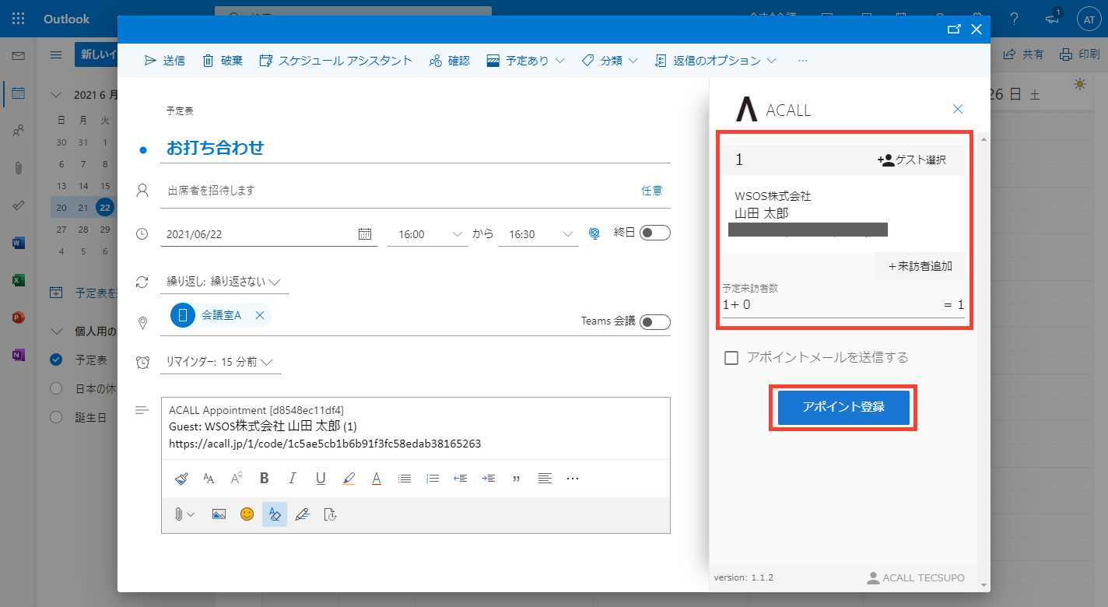Insert a numbered list
The width and height of the screenshot is (1108, 607).
click(433, 479)
